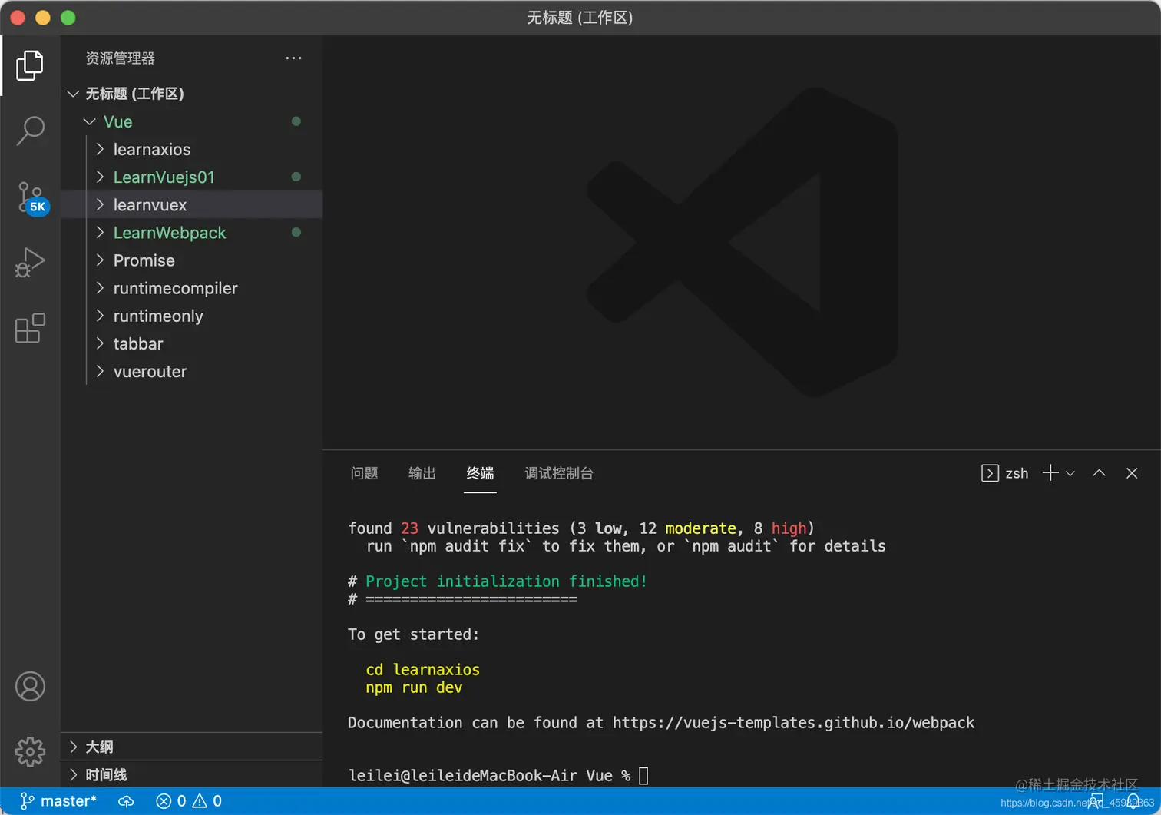Expand the LearnVuejs01 folder
This screenshot has width=1161, height=815.
192,177
